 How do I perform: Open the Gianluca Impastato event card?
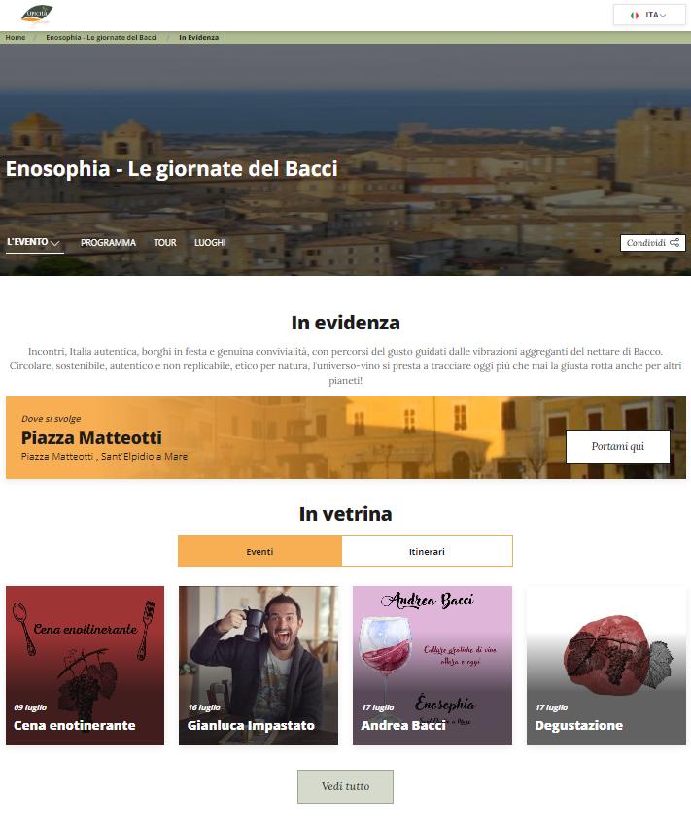259,666
